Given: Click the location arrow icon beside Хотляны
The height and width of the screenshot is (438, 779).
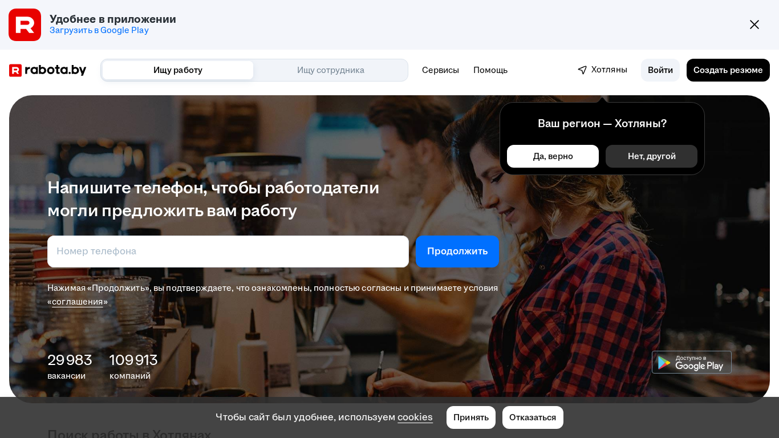Looking at the screenshot, I should click(582, 70).
